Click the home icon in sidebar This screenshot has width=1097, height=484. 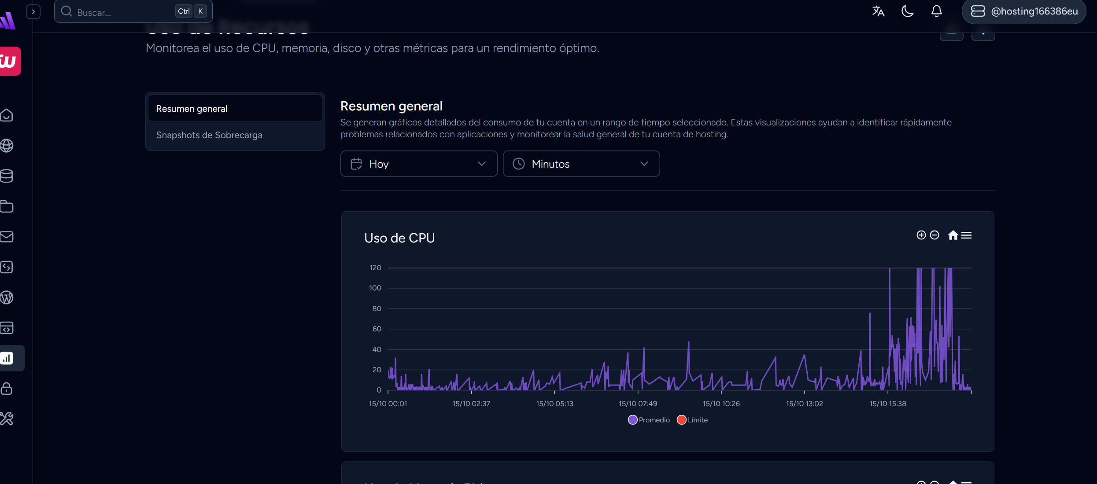7,115
